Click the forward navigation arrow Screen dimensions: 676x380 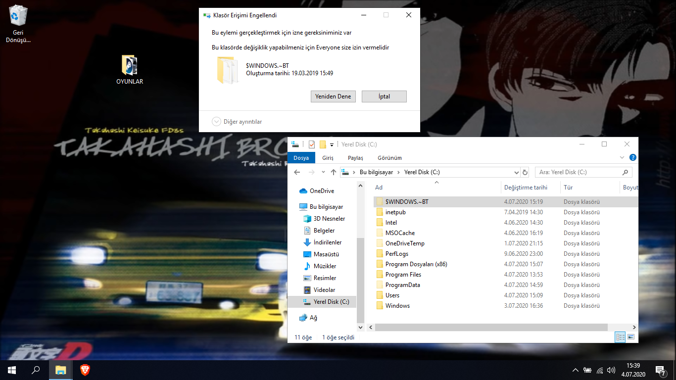(312, 172)
